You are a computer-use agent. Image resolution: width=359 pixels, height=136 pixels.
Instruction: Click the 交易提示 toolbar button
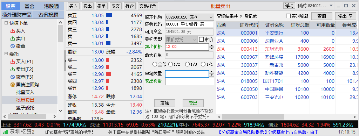[x=148, y=6]
